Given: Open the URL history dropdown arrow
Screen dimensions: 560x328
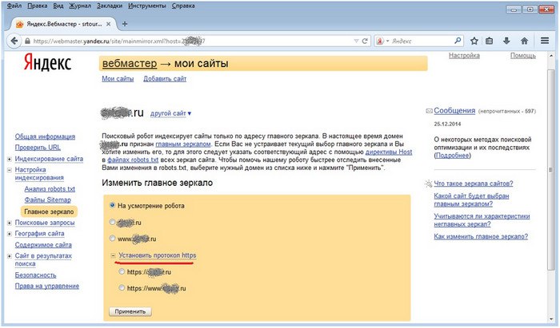Looking at the screenshot, I should [x=356, y=41].
